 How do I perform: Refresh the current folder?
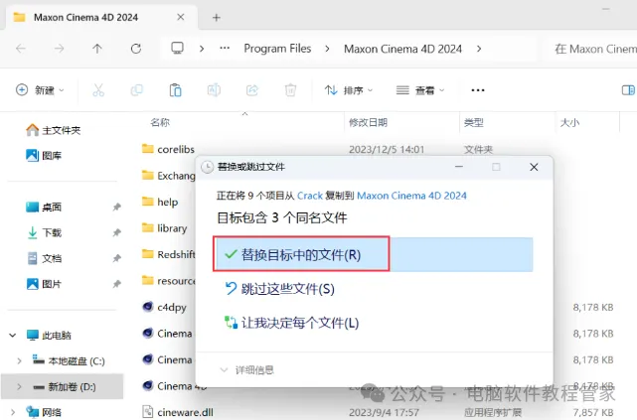[136, 49]
